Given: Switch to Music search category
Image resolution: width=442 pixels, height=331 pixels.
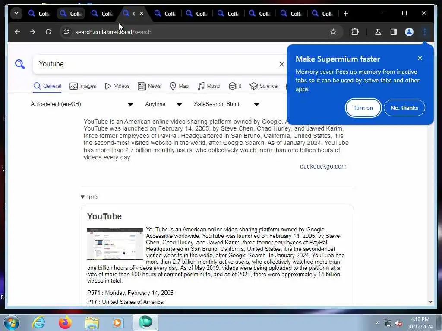Looking at the screenshot, I should pos(209,86).
